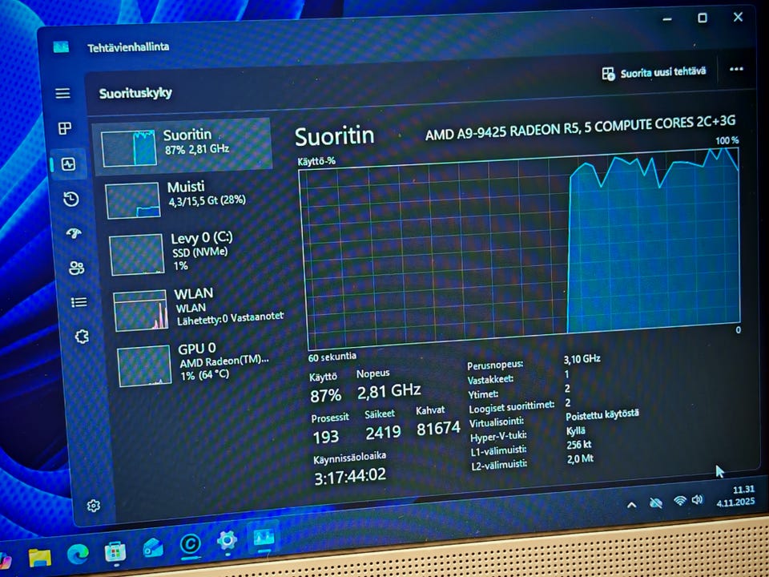
Task: Open the Details list sidebar icon
Action: click(x=79, y=302)
